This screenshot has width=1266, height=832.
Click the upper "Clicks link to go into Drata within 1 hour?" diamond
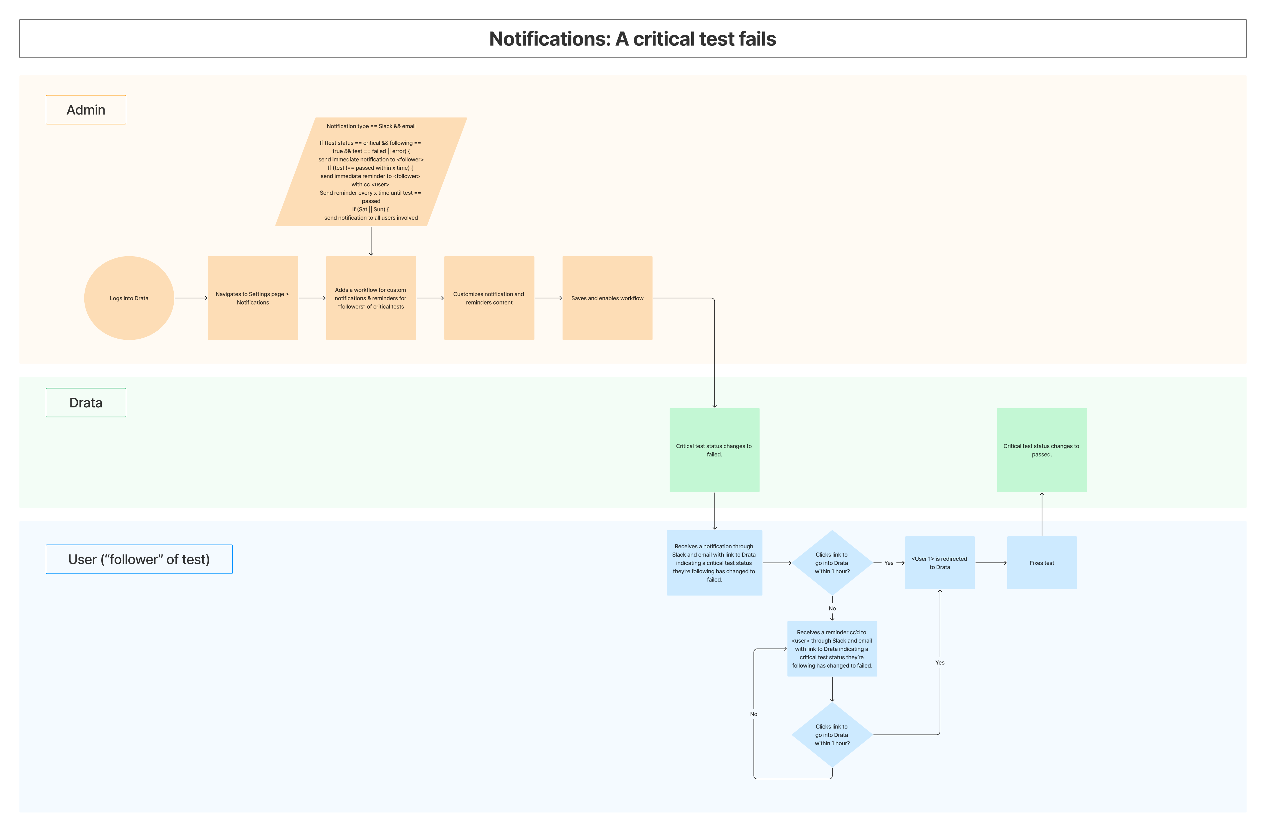click(x=832, y=562)
